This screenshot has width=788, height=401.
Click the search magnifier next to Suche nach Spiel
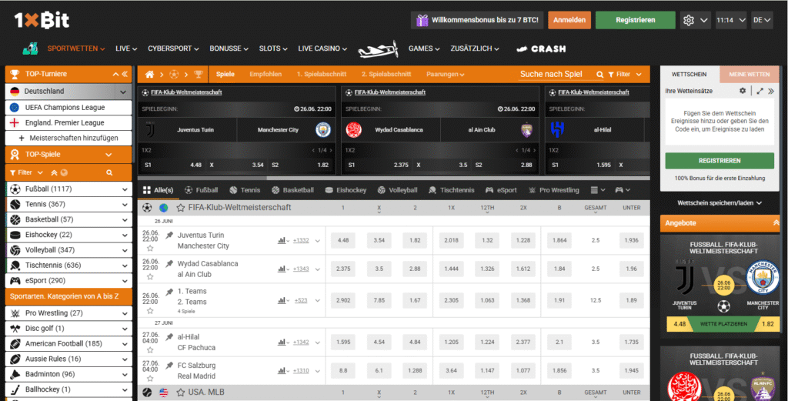(x=599, y=75)
